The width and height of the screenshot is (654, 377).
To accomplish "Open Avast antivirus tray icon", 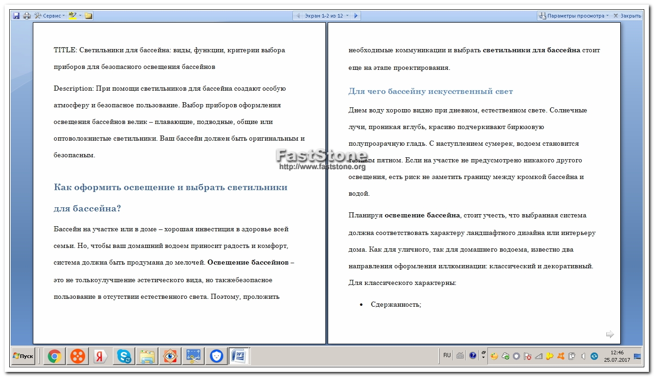I will (x=561, y=356).
